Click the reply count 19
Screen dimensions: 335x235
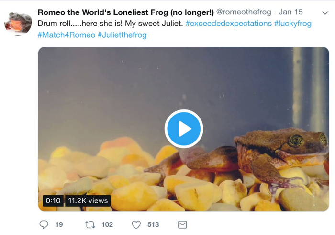pyautogui.click(x=59, y=224)
